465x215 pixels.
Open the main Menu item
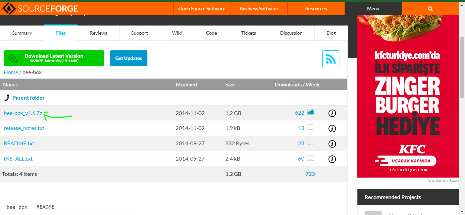373,9
